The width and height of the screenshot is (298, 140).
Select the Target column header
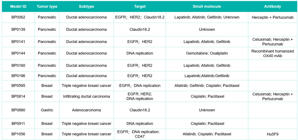pos(140,6)
